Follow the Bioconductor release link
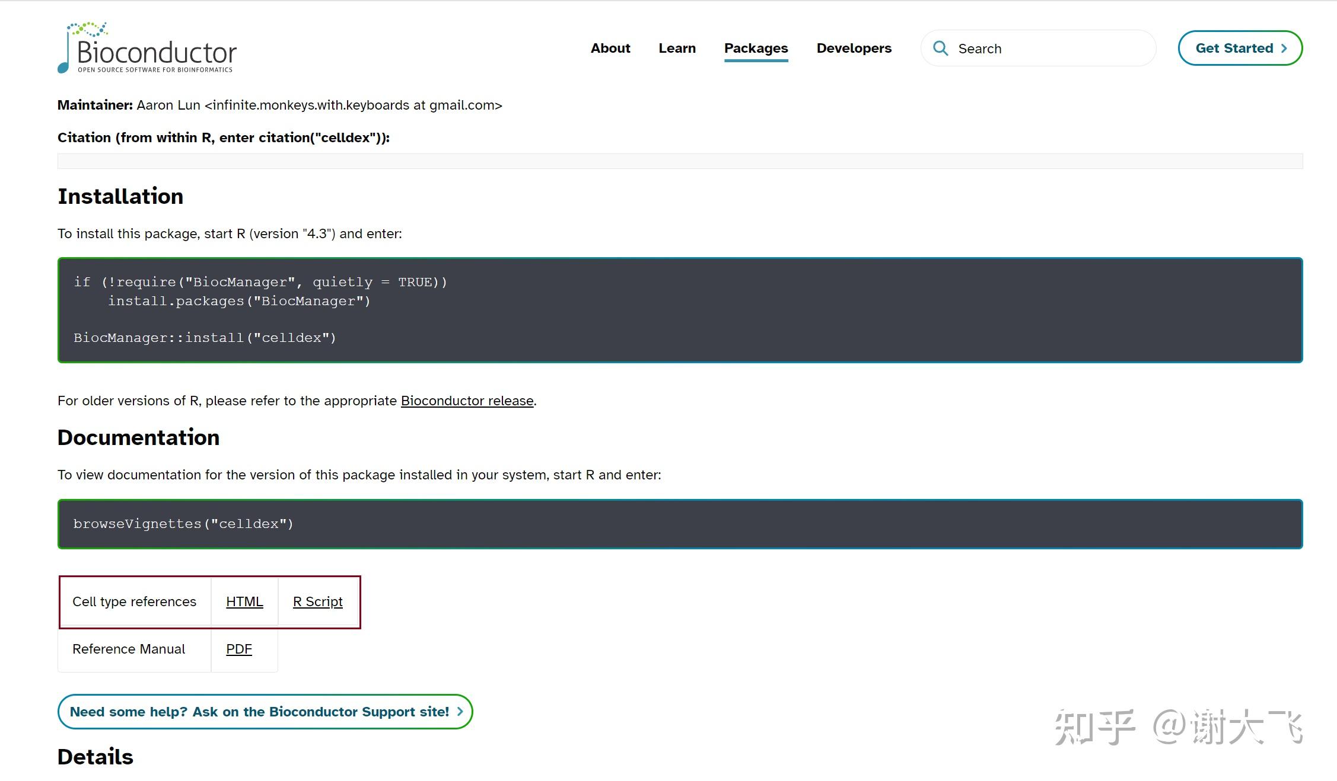Screen dimensions: 1337x781 point(467,401)
